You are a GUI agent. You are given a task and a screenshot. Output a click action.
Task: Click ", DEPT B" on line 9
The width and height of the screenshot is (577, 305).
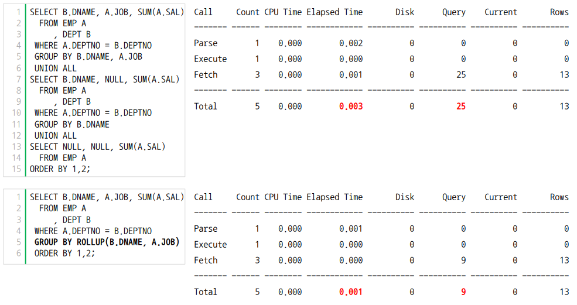[x=71, y=102]
